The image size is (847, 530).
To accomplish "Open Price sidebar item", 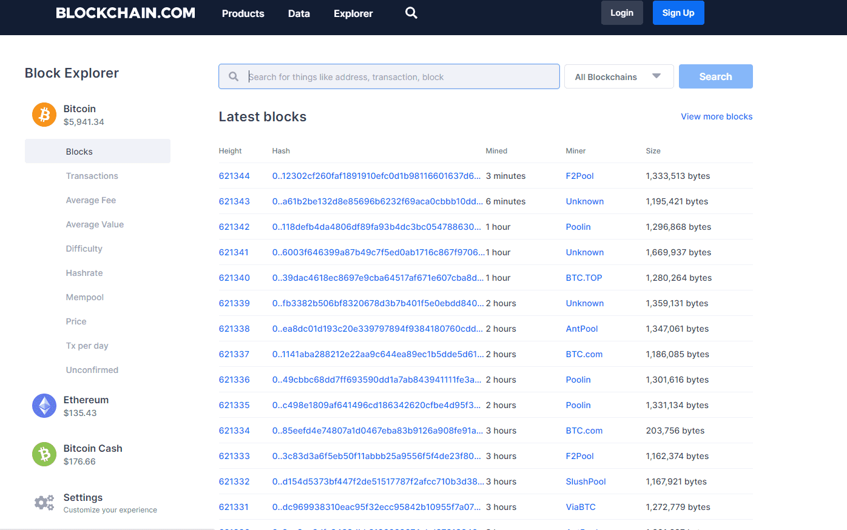I will click(76, 321).
